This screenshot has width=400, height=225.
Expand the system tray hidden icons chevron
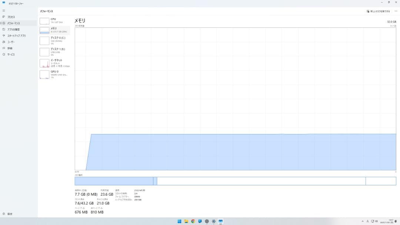[x=363, y=221]
